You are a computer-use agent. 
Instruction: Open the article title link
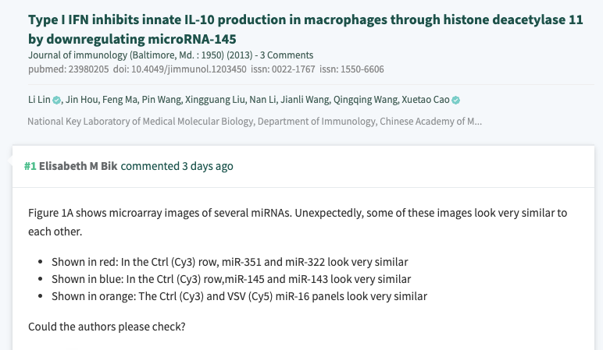point(305,30)
